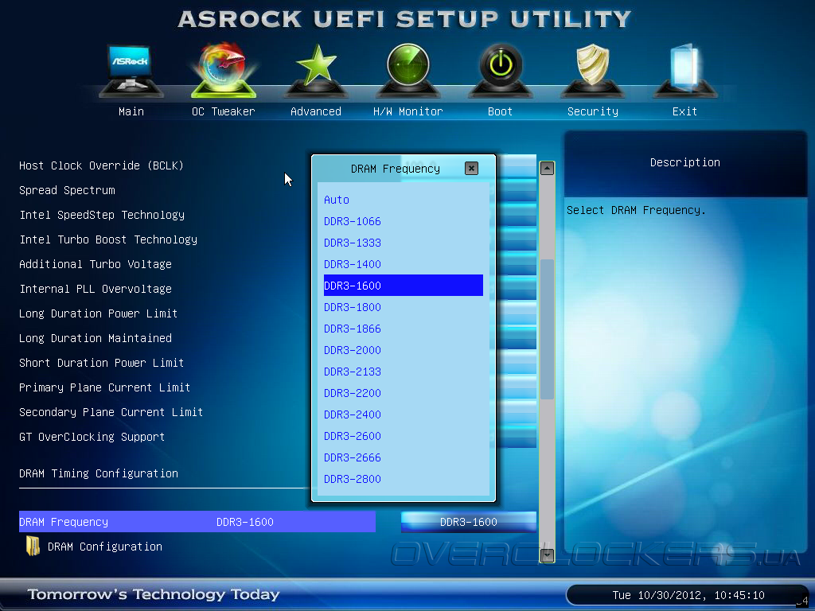Screen dimensions: 815x611
Task: Select GT OverClocking Support setting
Action: (92, 437)
